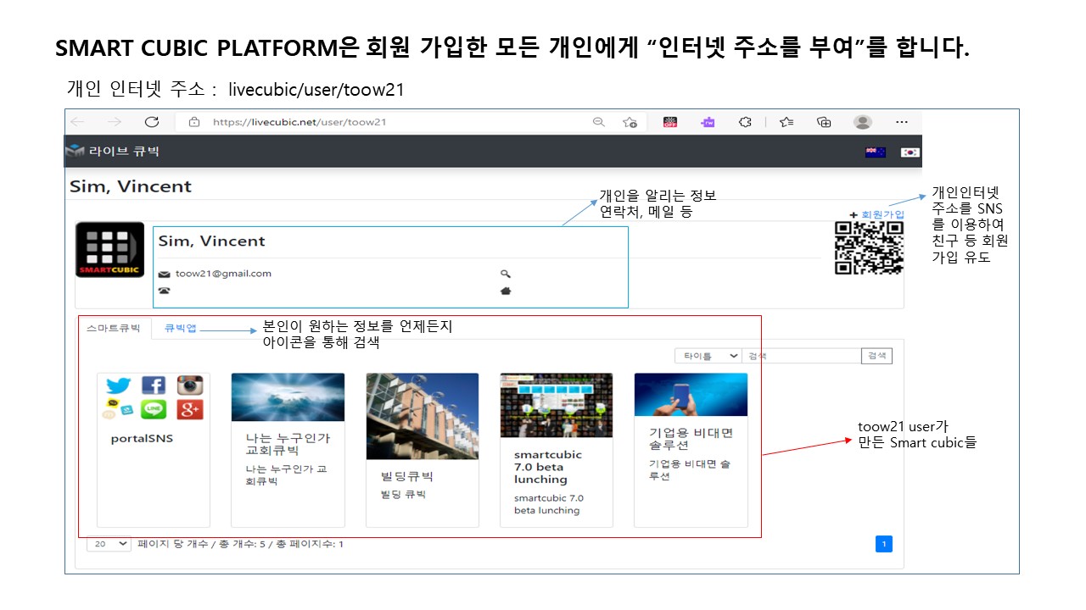
Task: Click the browser back arrow
Action: point(77,122)
